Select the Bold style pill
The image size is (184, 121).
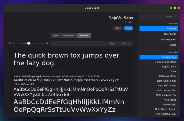click(118, 28)
